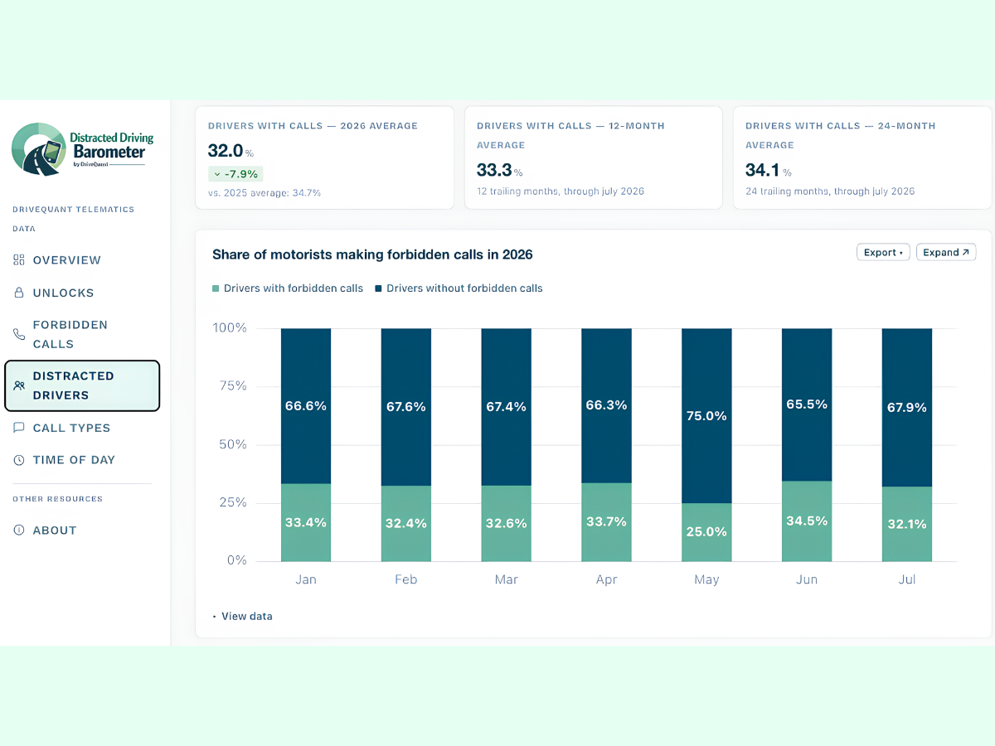
Task: Click the Unlocks padlock icon
Action: 19,293
